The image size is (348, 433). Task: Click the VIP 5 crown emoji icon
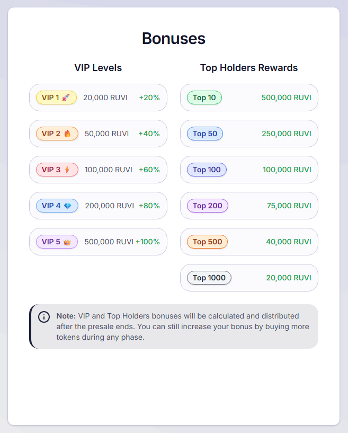68,242
